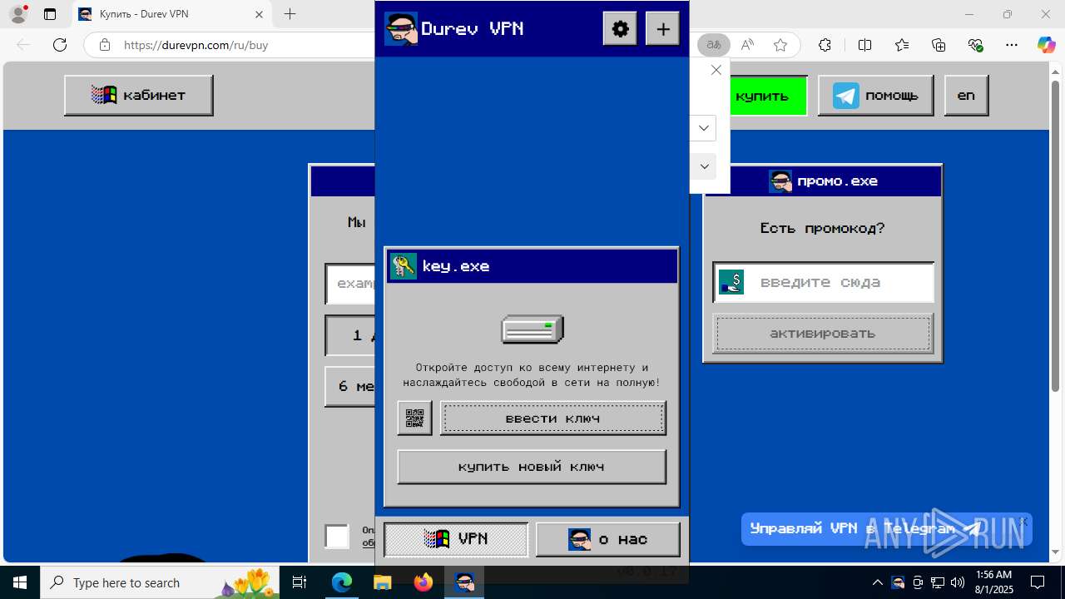
Task: Open Edge settings and more menu
Action: [x=1012, y=45]
